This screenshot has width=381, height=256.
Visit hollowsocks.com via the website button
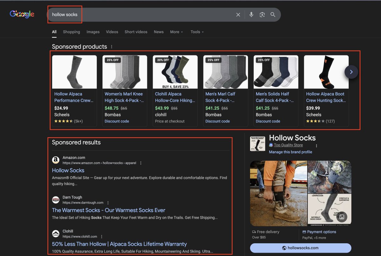(x=301, y=248)
